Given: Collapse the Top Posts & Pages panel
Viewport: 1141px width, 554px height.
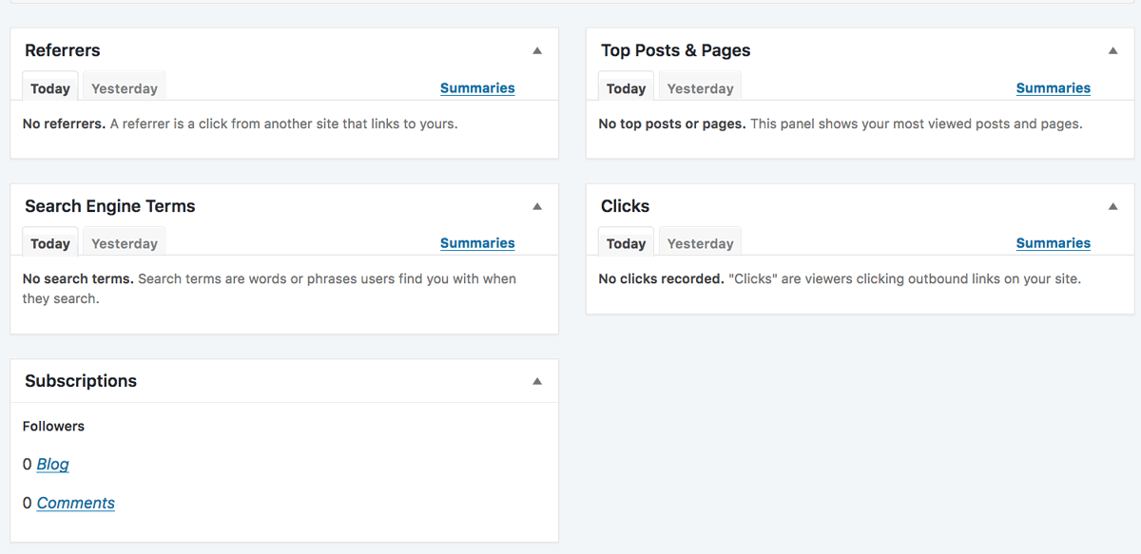Looking at the screenshot, I should (x=1113, y=50).
